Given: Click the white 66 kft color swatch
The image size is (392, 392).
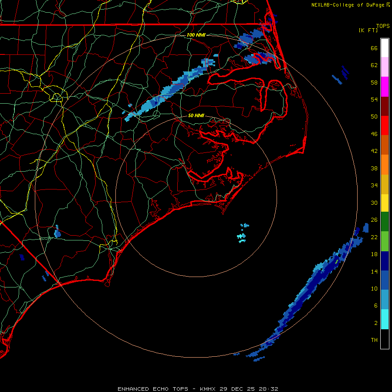Looking at the screenshot, I should (385, 48).
